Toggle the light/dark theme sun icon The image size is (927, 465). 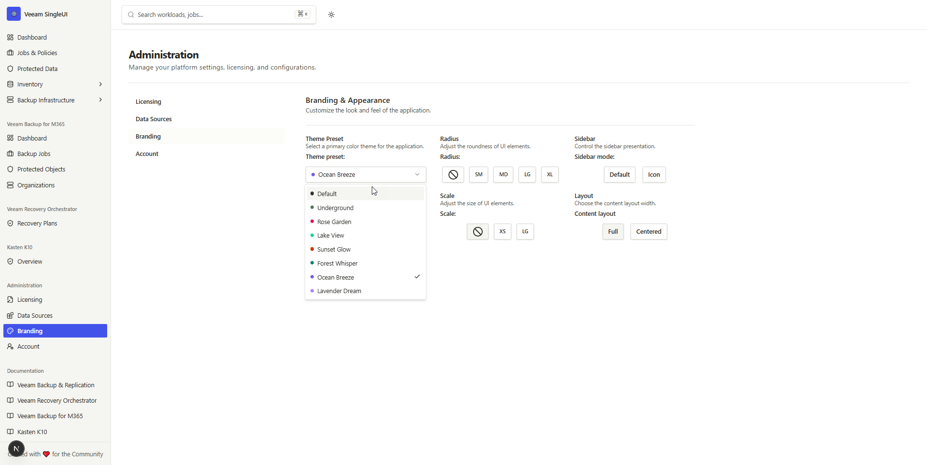pyautogui.click(x=331, y=14)
